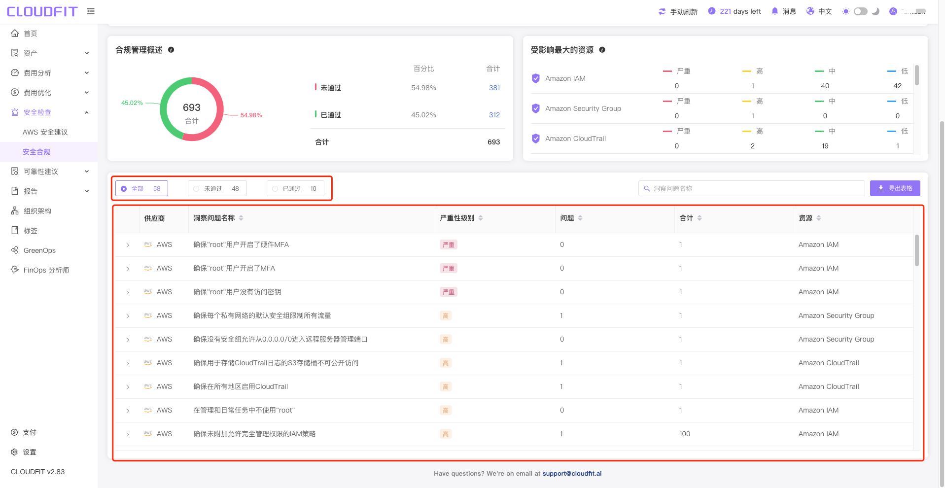Screen dimensions: 945x488
Task: Sort by 合计 column
Action: click(x=700, y=218)
